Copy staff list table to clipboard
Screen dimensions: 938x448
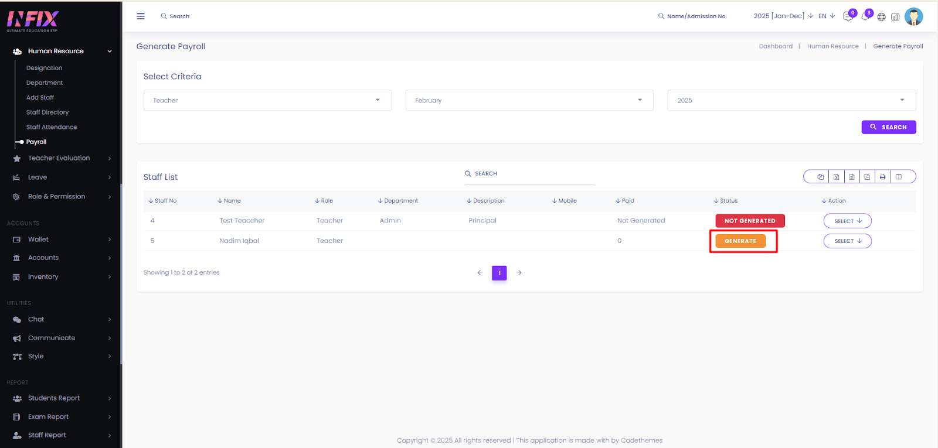pyautogui.click(x=820, y=177)
